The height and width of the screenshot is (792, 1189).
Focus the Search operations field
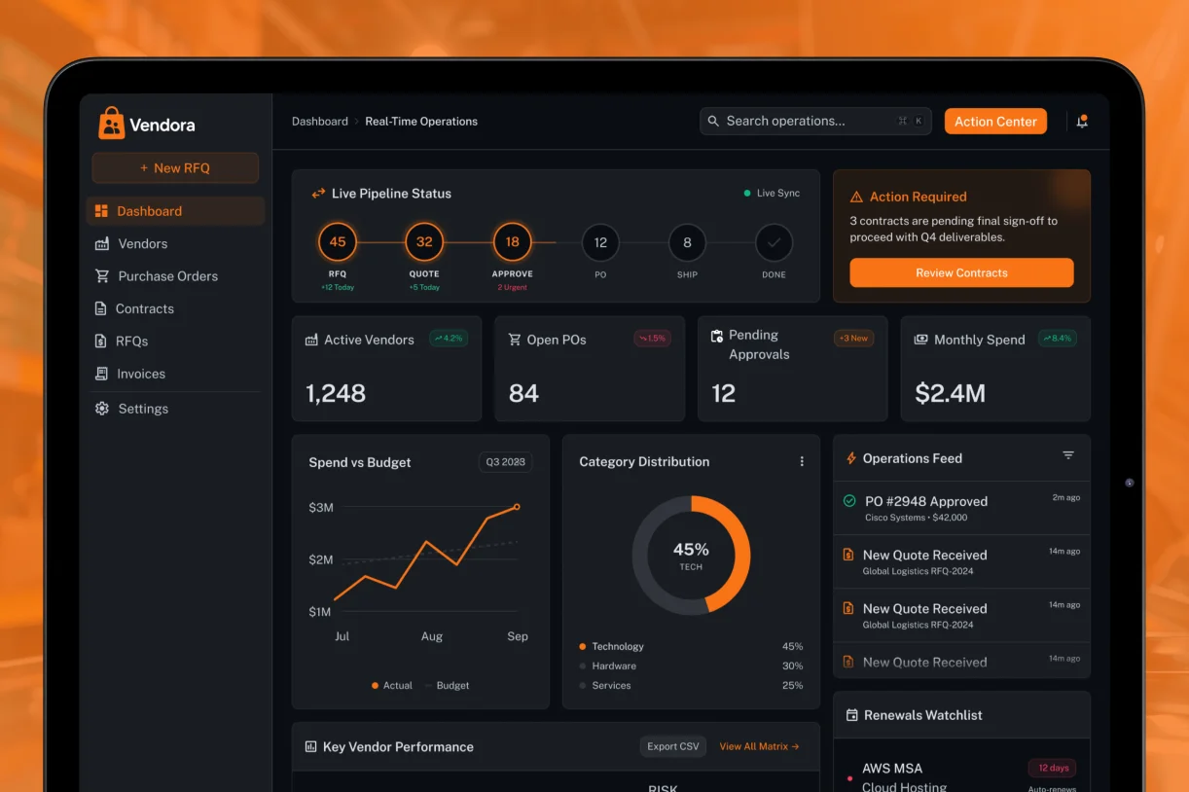815,121
